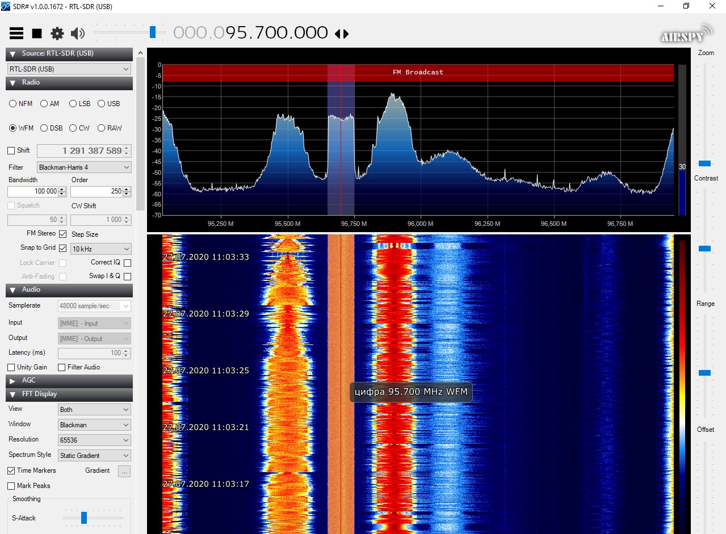Screen dimensions: 726x534
Task: Open the Resolution dropdown showing 65536
Action: click(x=95, y=440)
